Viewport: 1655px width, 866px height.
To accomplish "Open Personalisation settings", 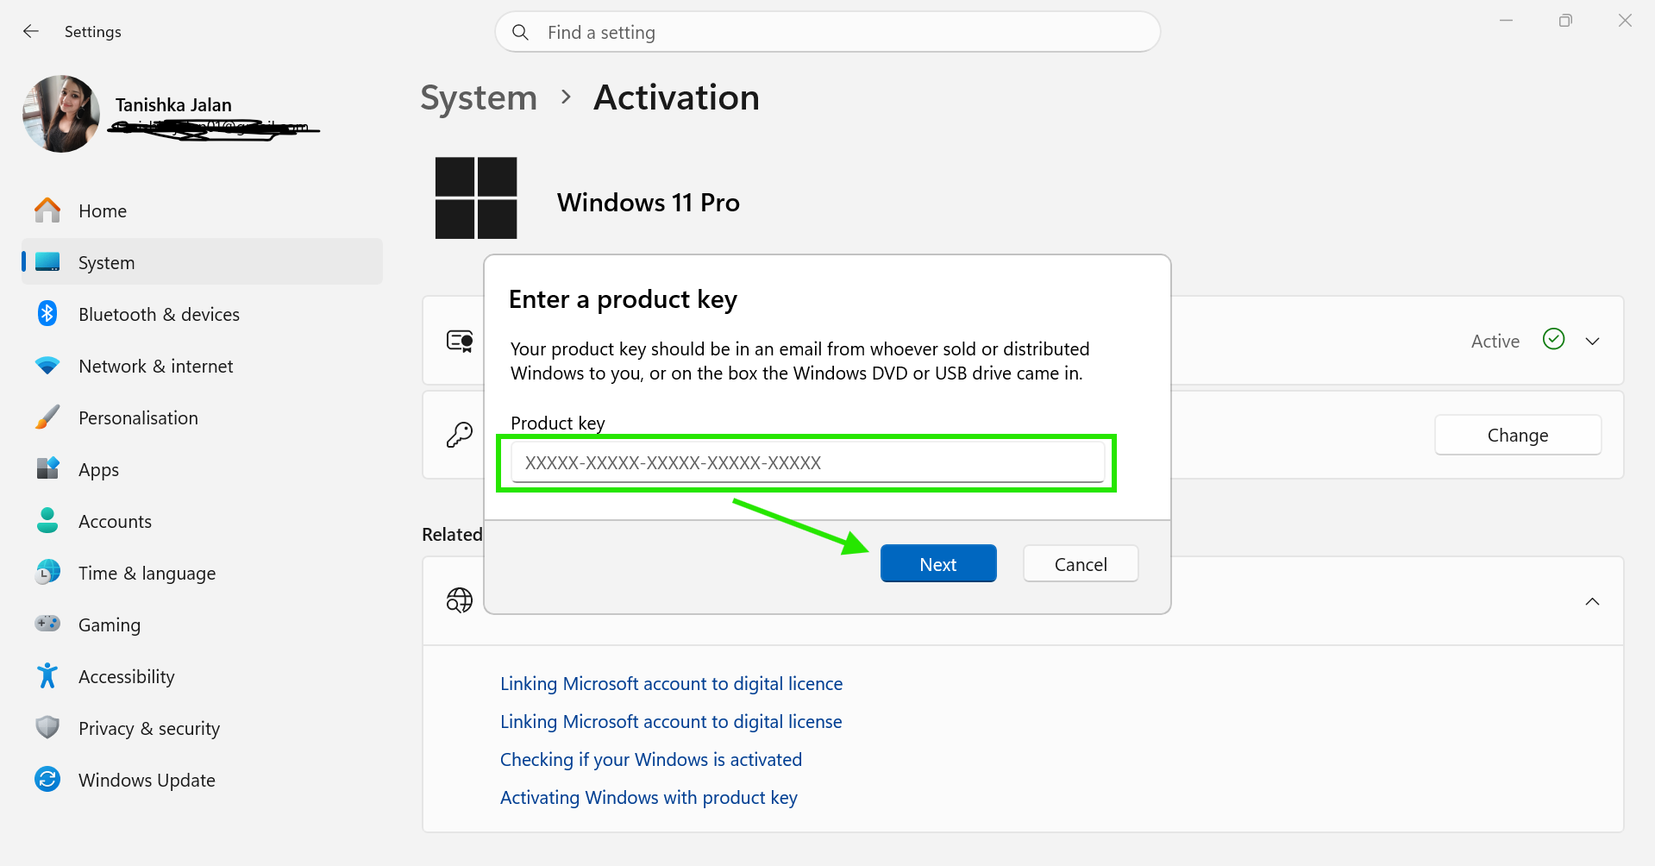I will (202, 417).
